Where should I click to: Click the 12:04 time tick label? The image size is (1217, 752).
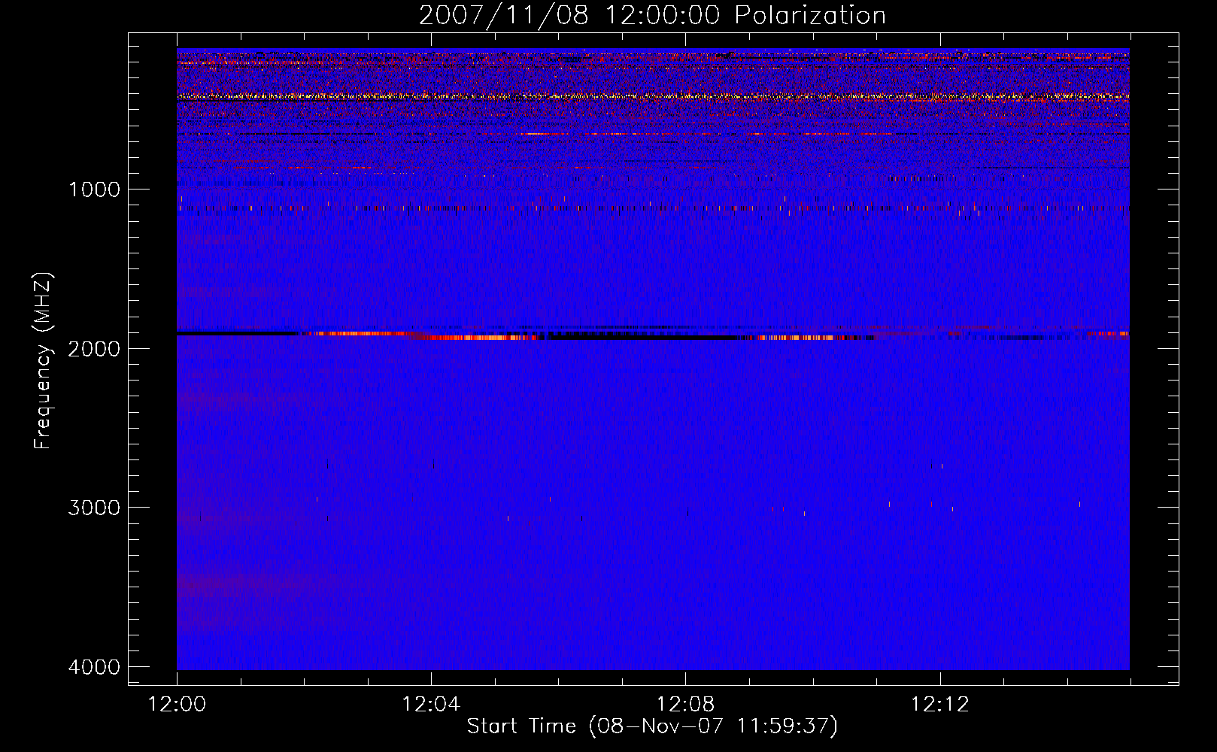click(431, 705)
